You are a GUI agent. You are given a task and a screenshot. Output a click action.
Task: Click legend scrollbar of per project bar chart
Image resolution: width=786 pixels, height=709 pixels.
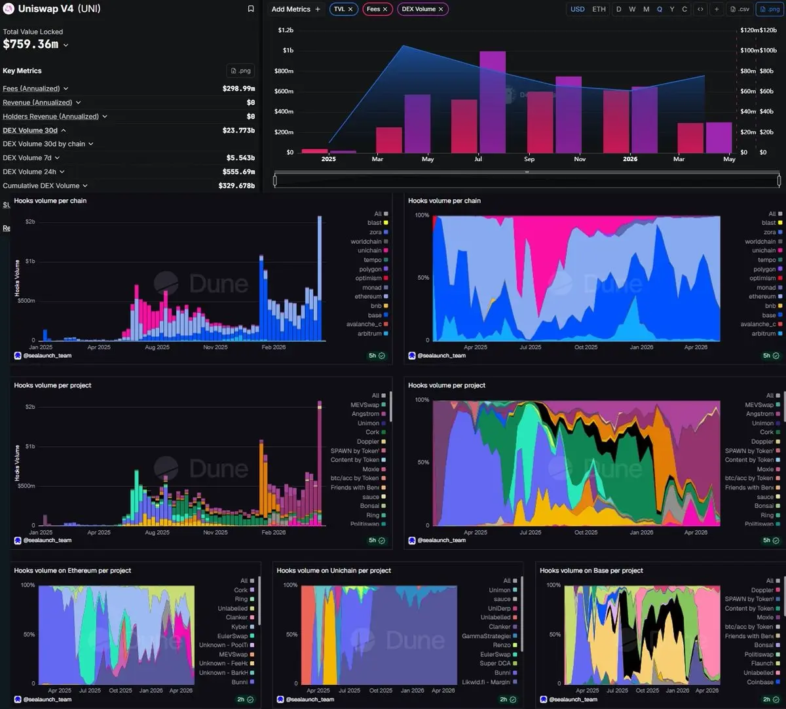(391, 406)
